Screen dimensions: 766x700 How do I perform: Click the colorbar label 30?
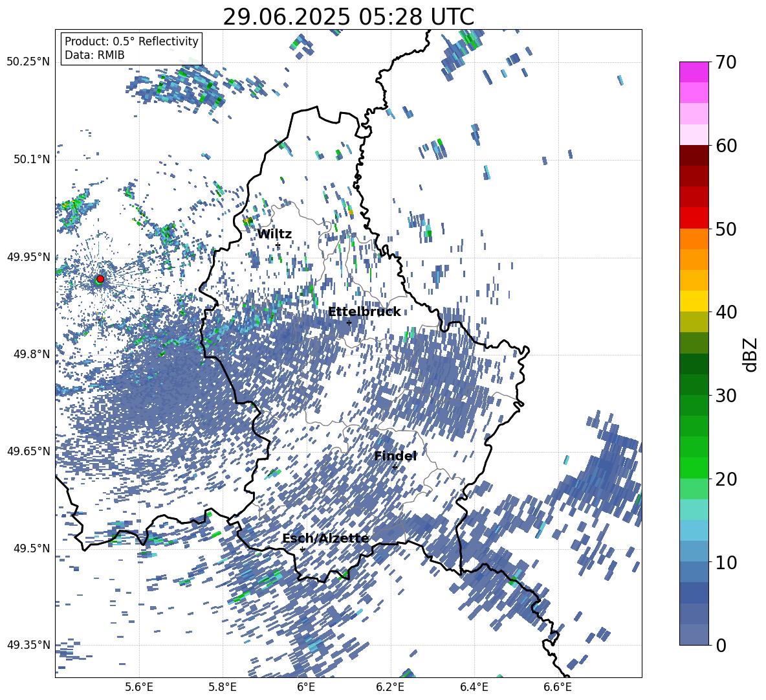pos(726,396)
